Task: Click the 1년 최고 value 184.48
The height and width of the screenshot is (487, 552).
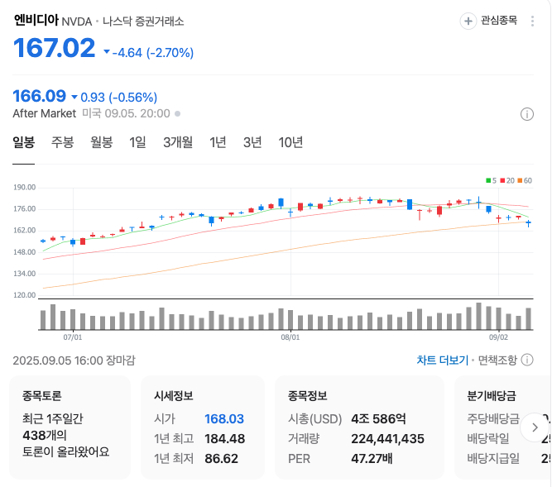Action: coord(224,439)
